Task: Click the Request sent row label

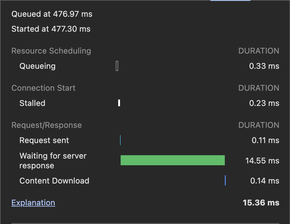Action: tap(44, 140)
